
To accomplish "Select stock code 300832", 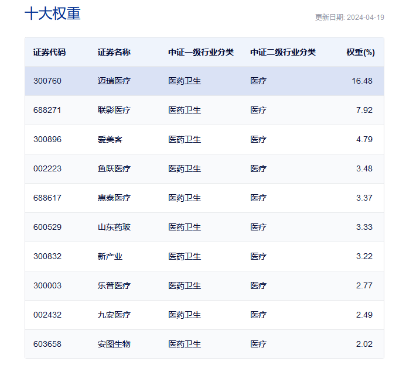I will click(x=47, y=256).
